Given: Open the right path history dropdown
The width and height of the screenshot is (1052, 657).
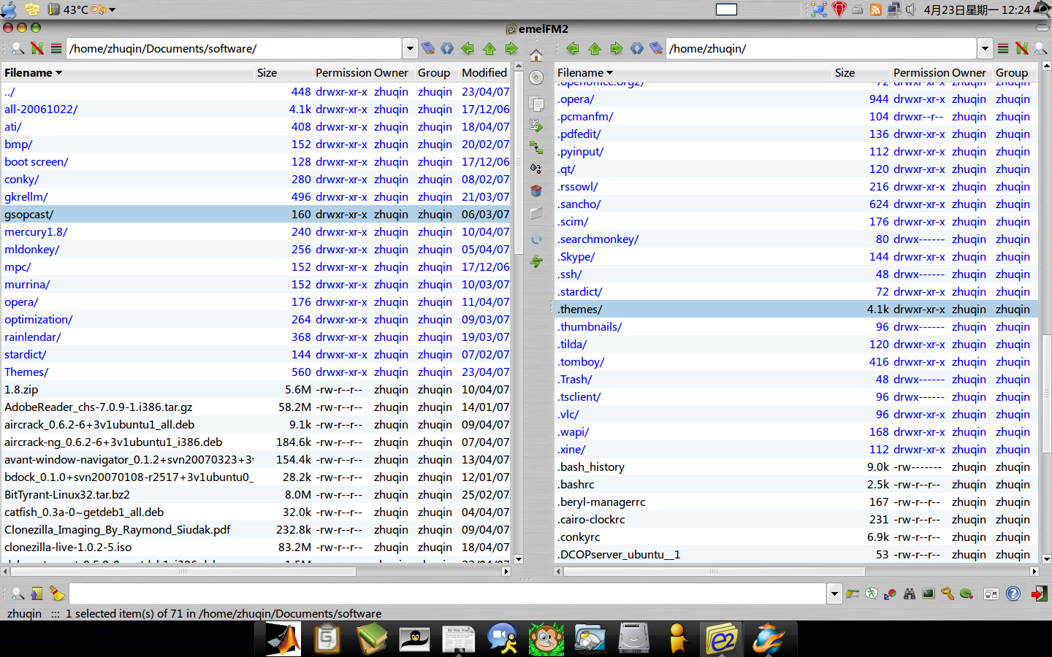Looking at the screenshot, I should (985, 48).
